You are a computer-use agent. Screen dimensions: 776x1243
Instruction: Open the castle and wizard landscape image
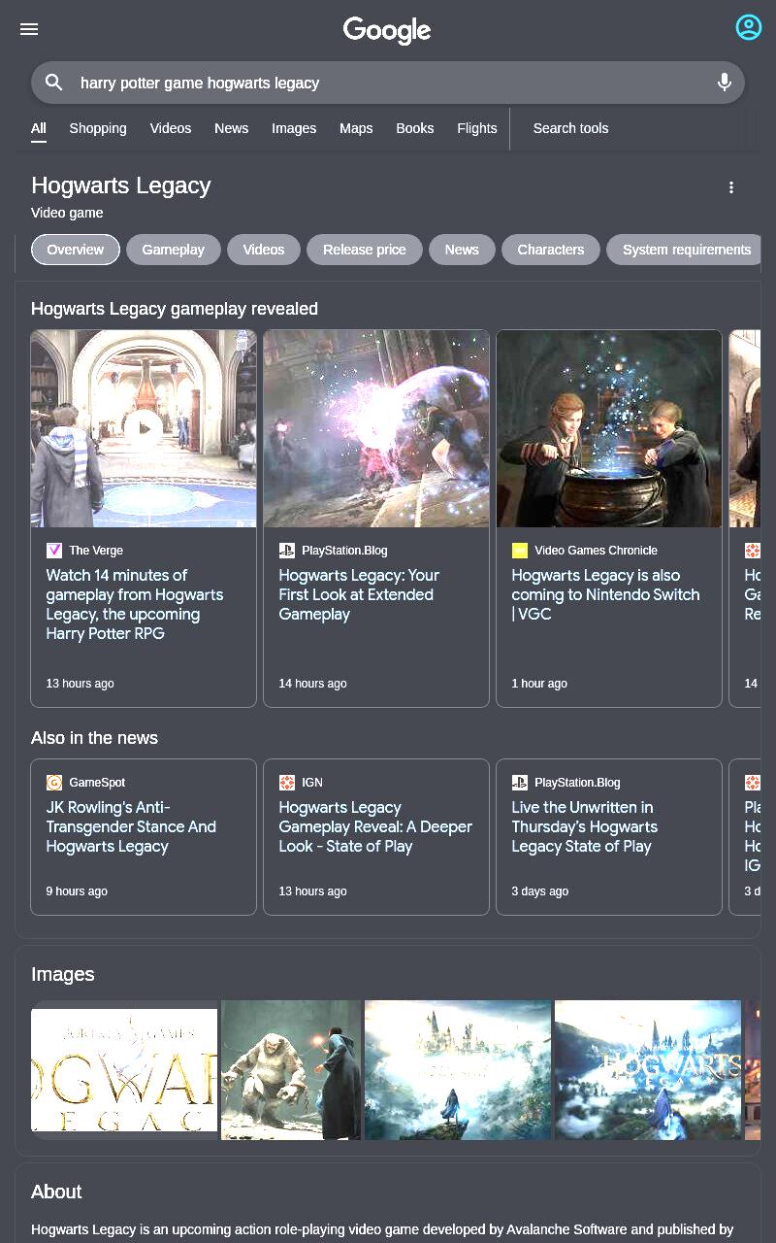coord(458,1070)
